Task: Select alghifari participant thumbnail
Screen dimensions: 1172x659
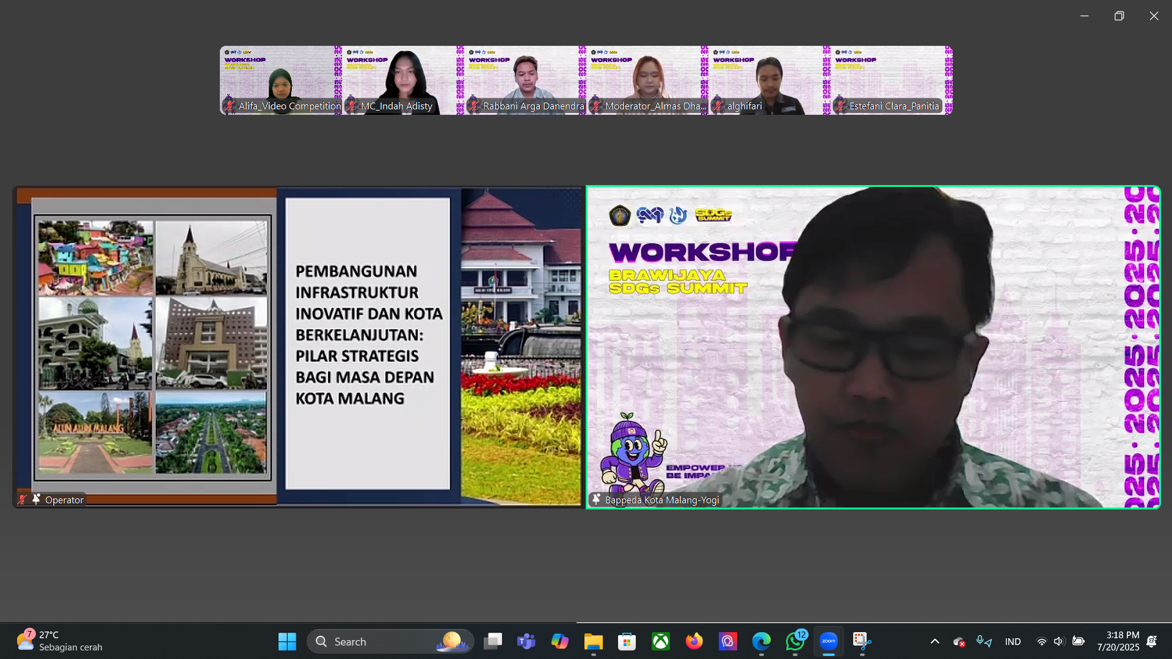Action: click(x=769, y=80)
